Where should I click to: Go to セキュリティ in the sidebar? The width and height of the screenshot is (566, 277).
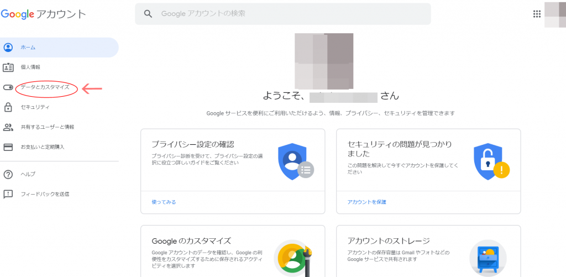(x=35, y=107)
